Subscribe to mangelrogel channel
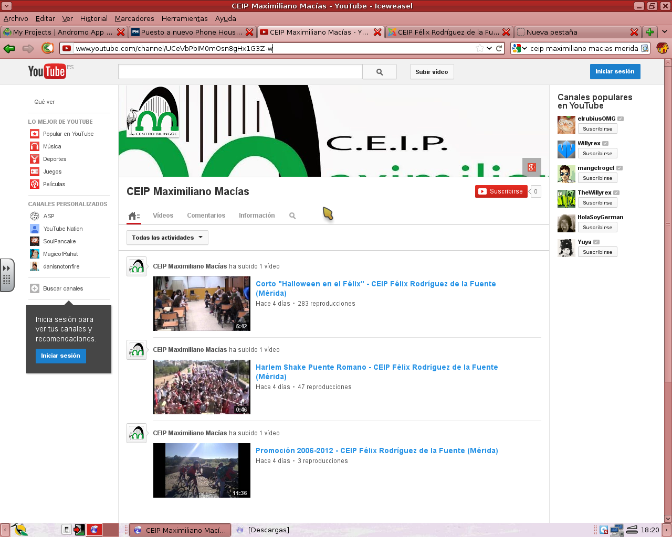The height and width of the screenshot is (537, 672). (x=597, y=178)
